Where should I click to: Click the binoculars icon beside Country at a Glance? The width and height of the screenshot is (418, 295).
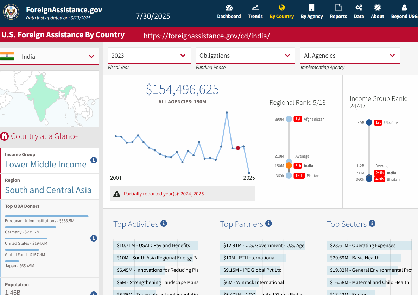(5, 136)
